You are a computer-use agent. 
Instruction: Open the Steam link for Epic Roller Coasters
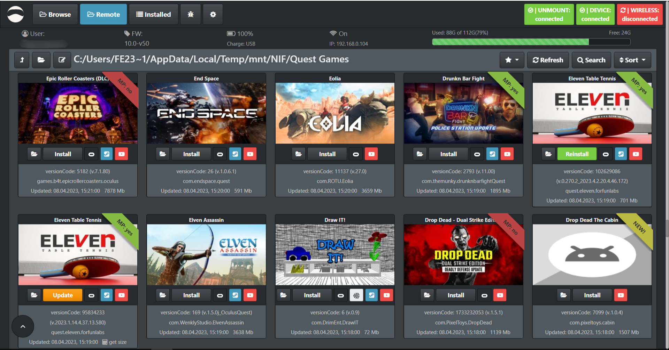[x=107, y=154]
